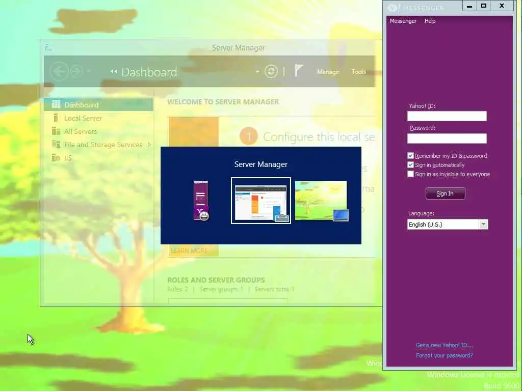This screenshot has height=391, width=522.
Task: Open the notifications flag in Server Manager
Action: pos(299,70)
